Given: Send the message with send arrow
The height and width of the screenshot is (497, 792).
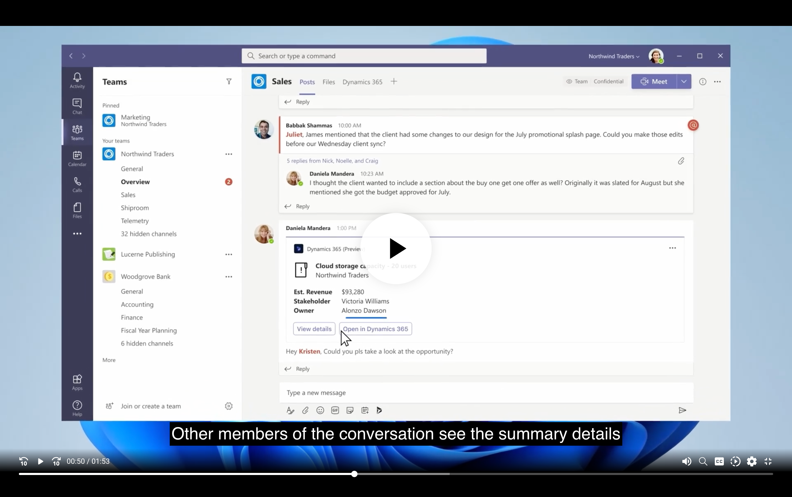Looking at the screenshot, I should tap(682, 410).
